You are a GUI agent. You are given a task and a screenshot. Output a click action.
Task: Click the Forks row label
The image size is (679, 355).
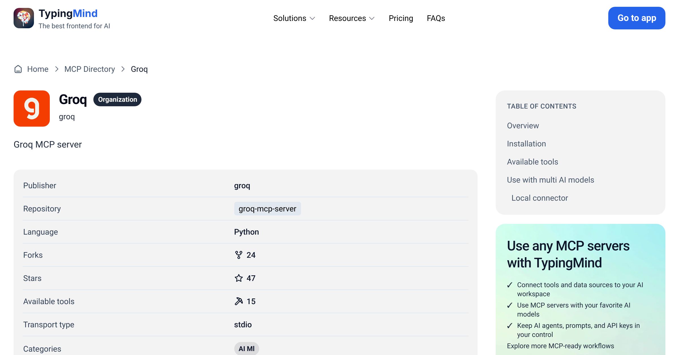33,255
